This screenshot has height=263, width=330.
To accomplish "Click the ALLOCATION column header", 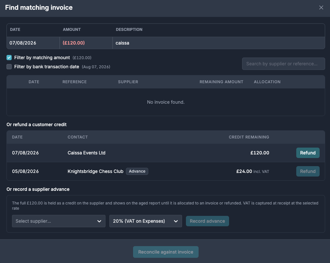I will pos(267,82).
